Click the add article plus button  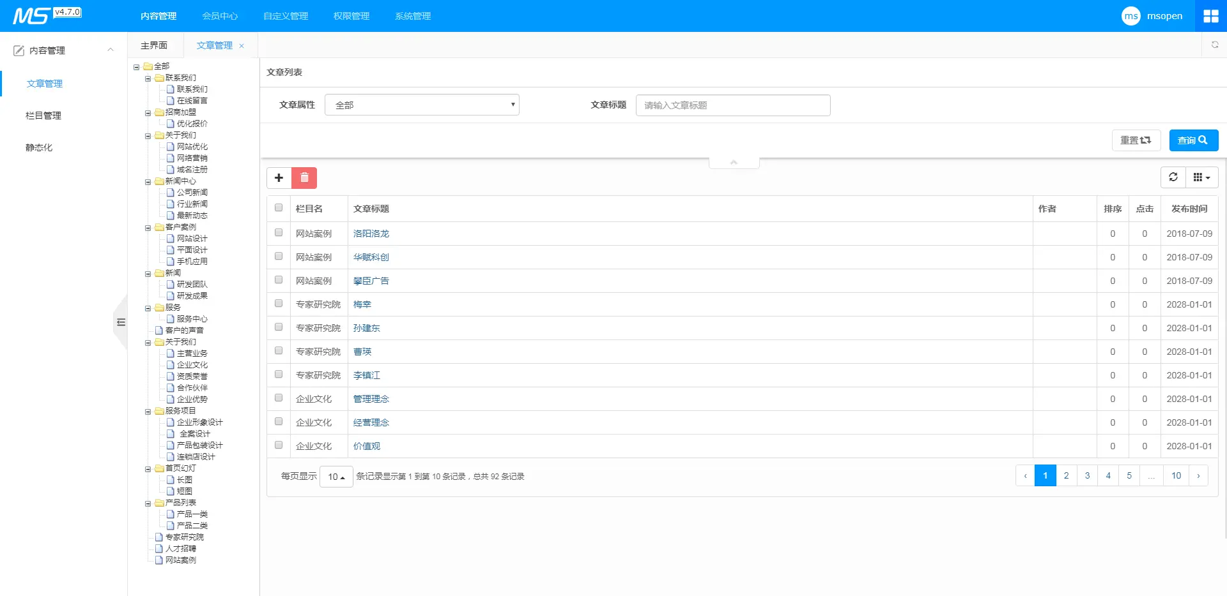point(279,178)
